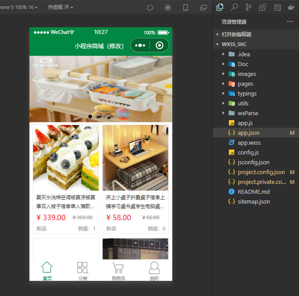Click the three-dots more actions in 资源管理器 header

(x=290, y=21)
